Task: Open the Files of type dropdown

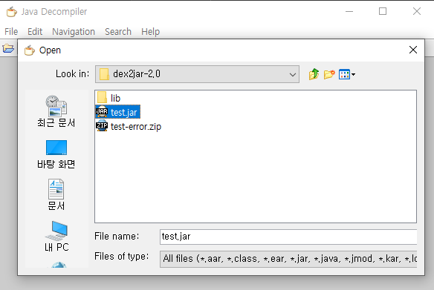Action: 288,259
